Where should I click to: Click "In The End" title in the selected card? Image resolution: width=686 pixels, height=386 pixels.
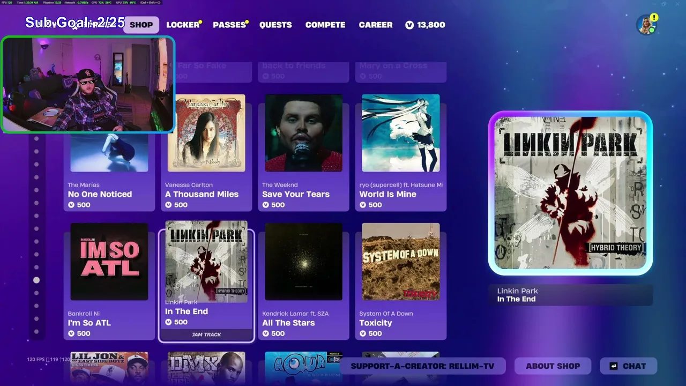[x=187, y=311]
